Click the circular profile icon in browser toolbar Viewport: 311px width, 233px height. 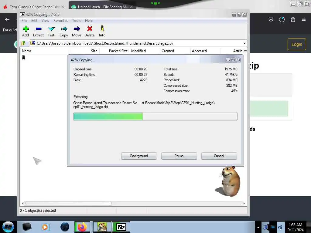(282, 19)
